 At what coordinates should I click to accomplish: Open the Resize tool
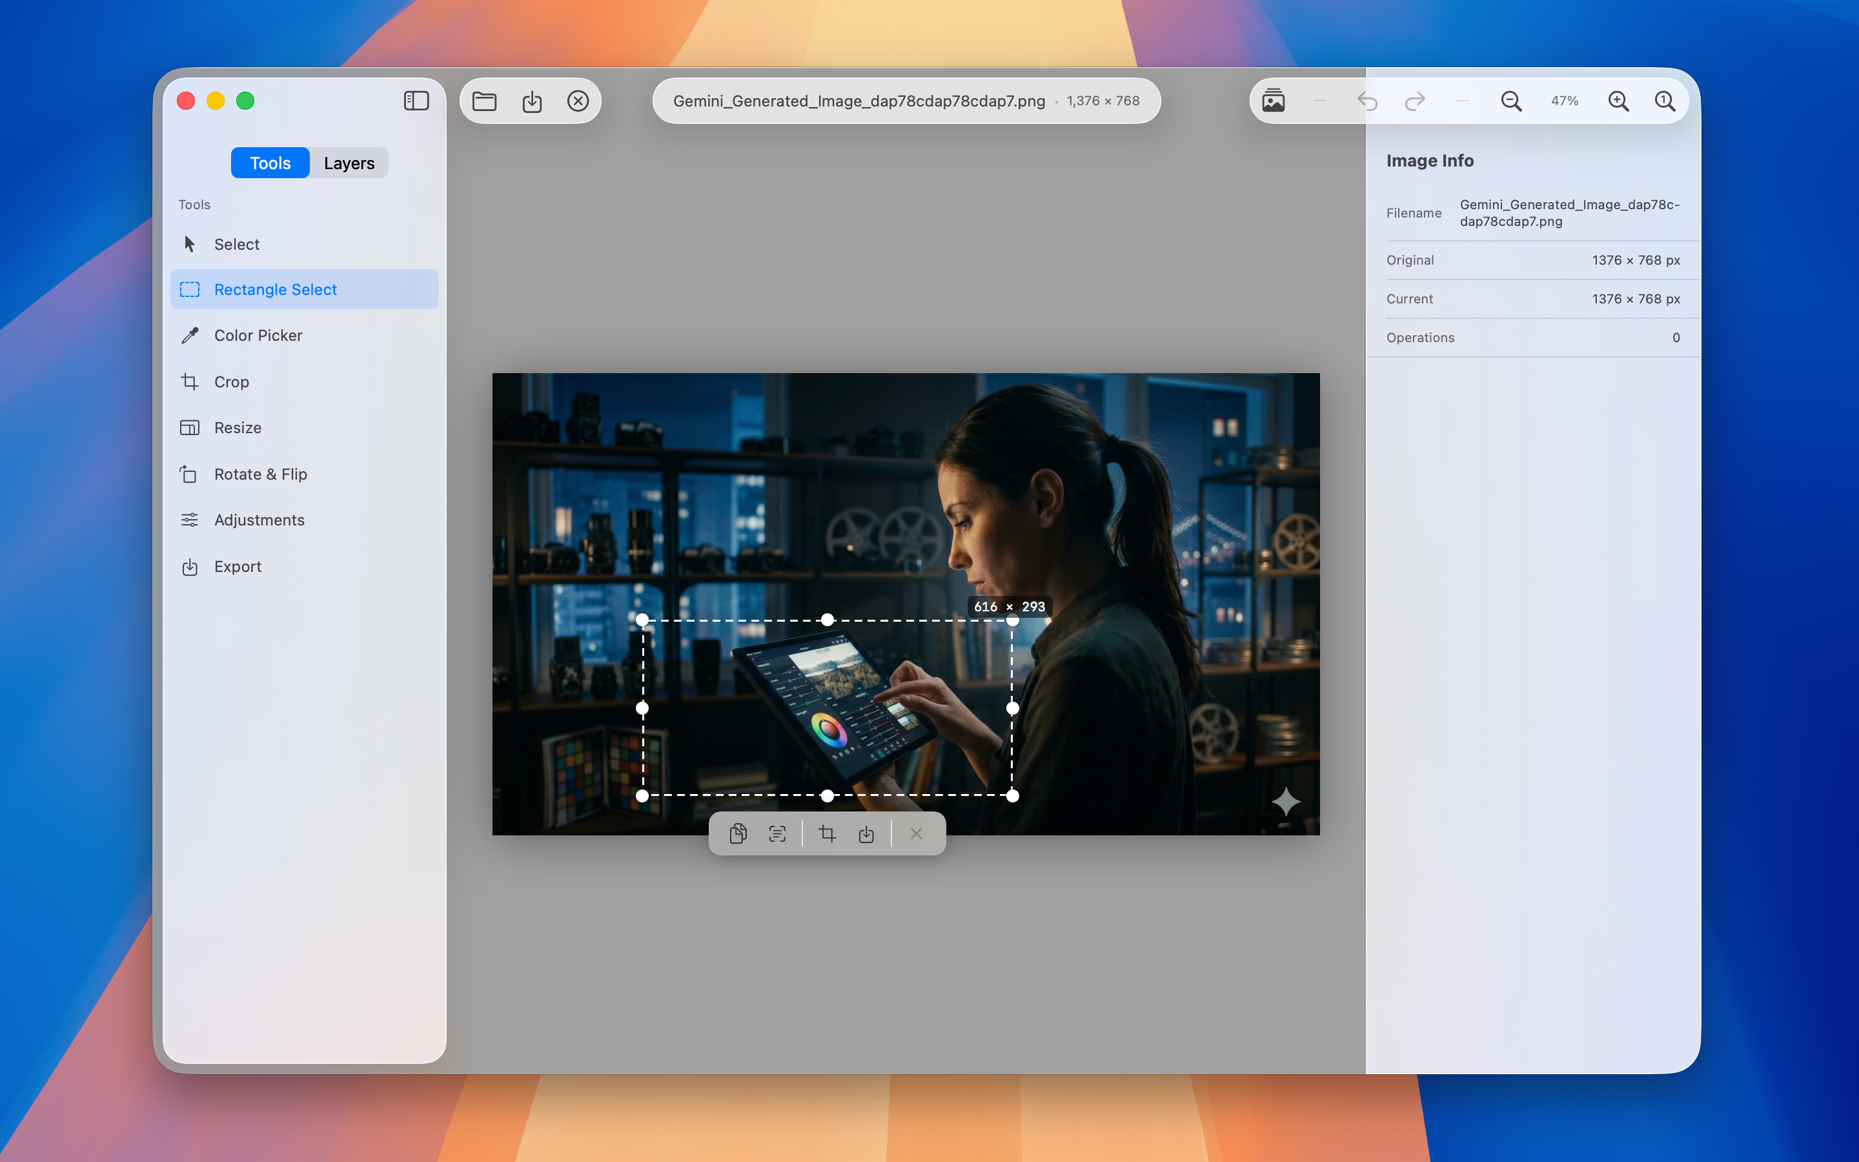(x=304, y=427)
